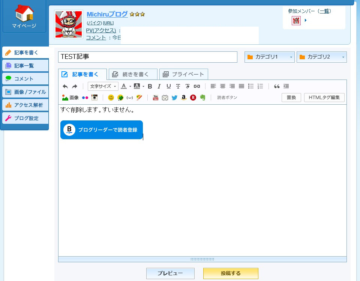Undo the last edit
360x281 pixels.
click(65, 86)
